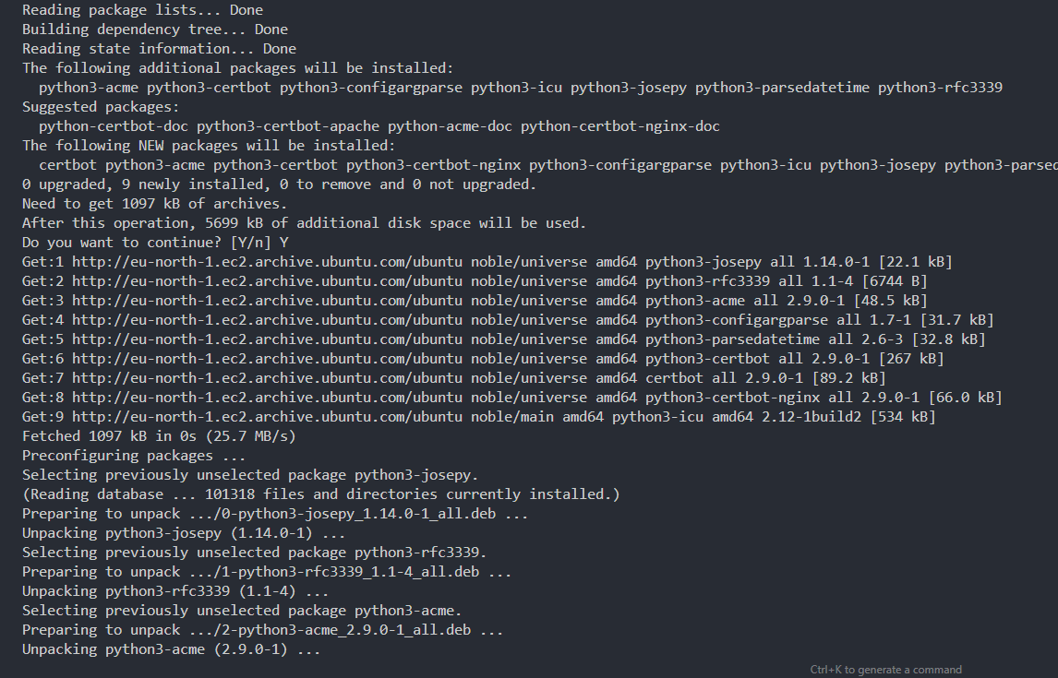Click 'python-certbot-doc' in the suggested packages
This screenshot has height=678, width=1058.
point(114,126)
